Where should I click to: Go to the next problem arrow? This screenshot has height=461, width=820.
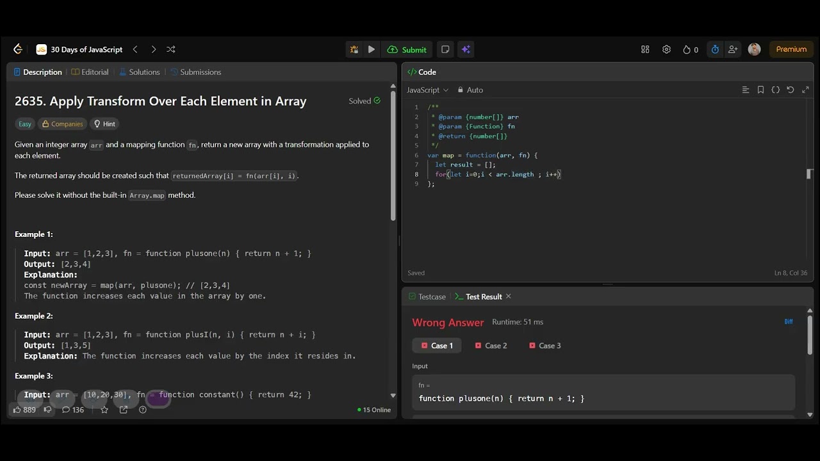(153, 49)
